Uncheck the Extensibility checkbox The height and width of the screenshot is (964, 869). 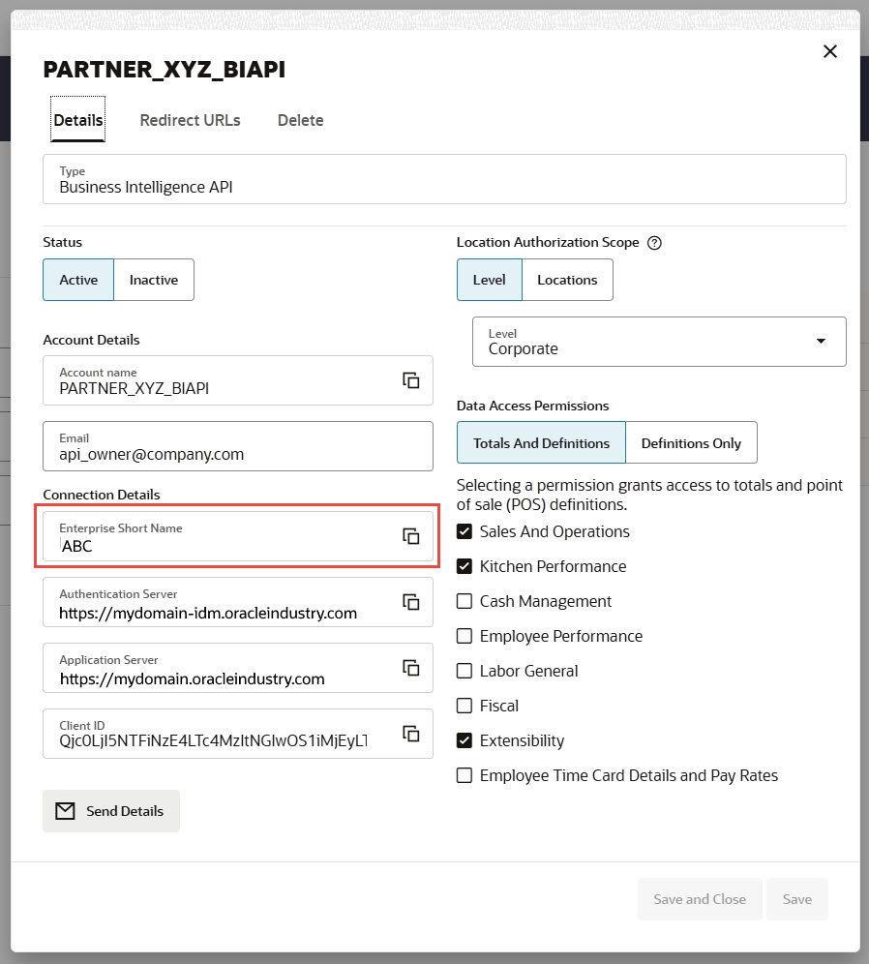464,740
